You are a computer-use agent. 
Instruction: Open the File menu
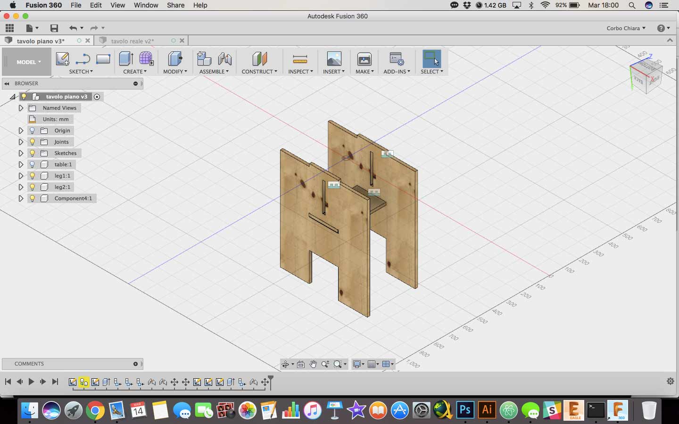click(x=76, y=5)
